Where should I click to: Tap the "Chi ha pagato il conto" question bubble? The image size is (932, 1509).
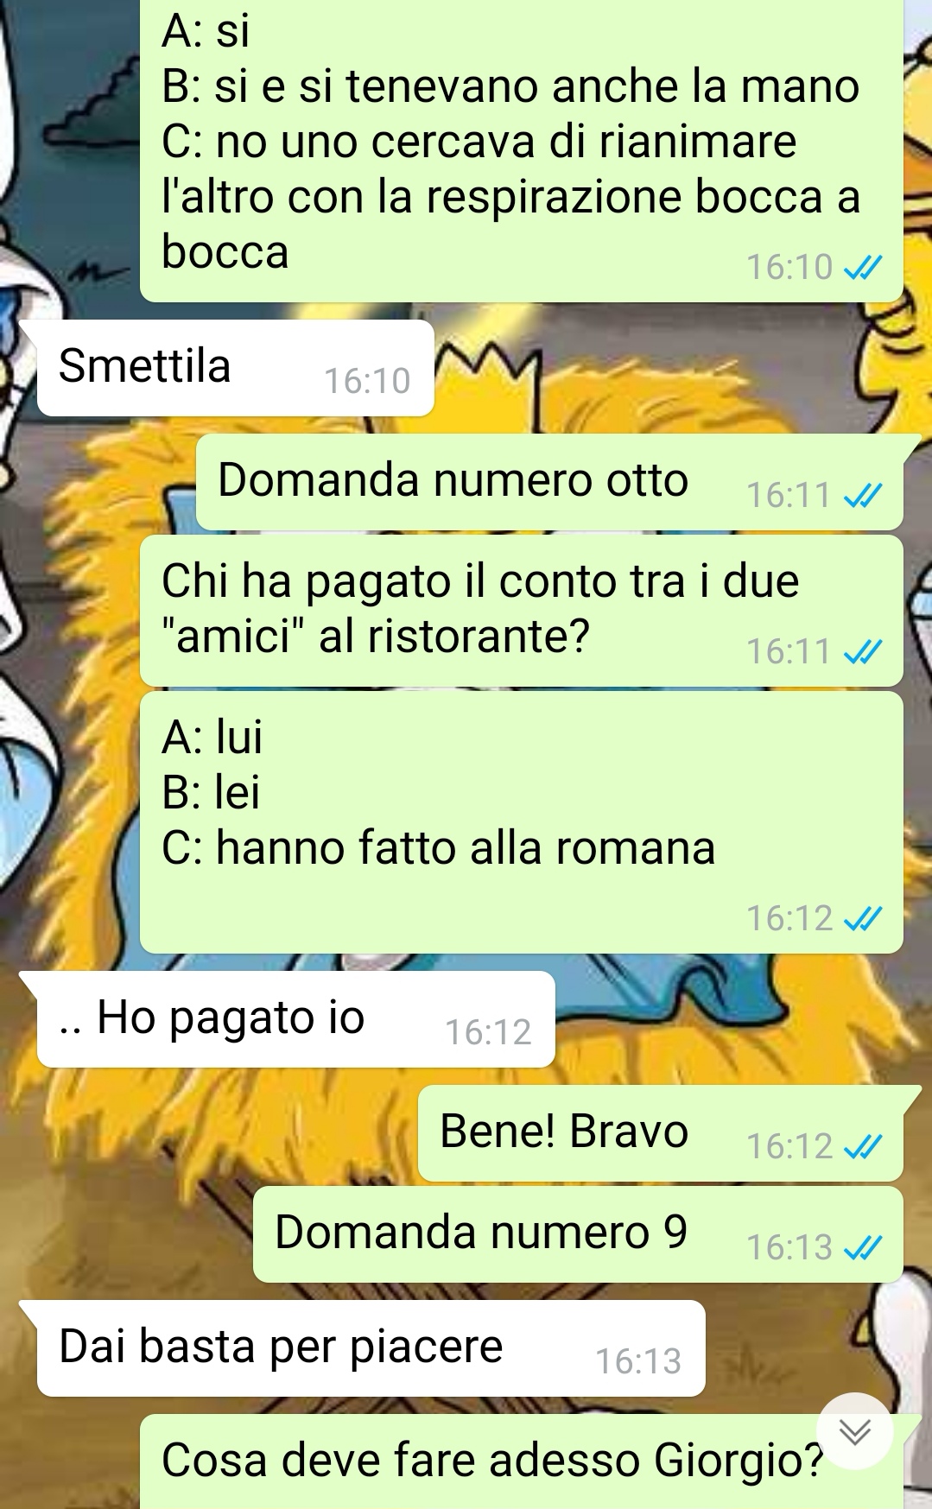522,611
